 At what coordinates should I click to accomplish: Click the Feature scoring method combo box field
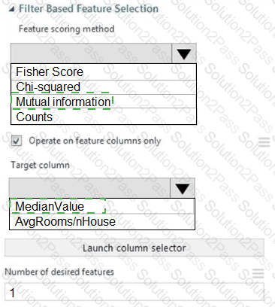point(91,53)
